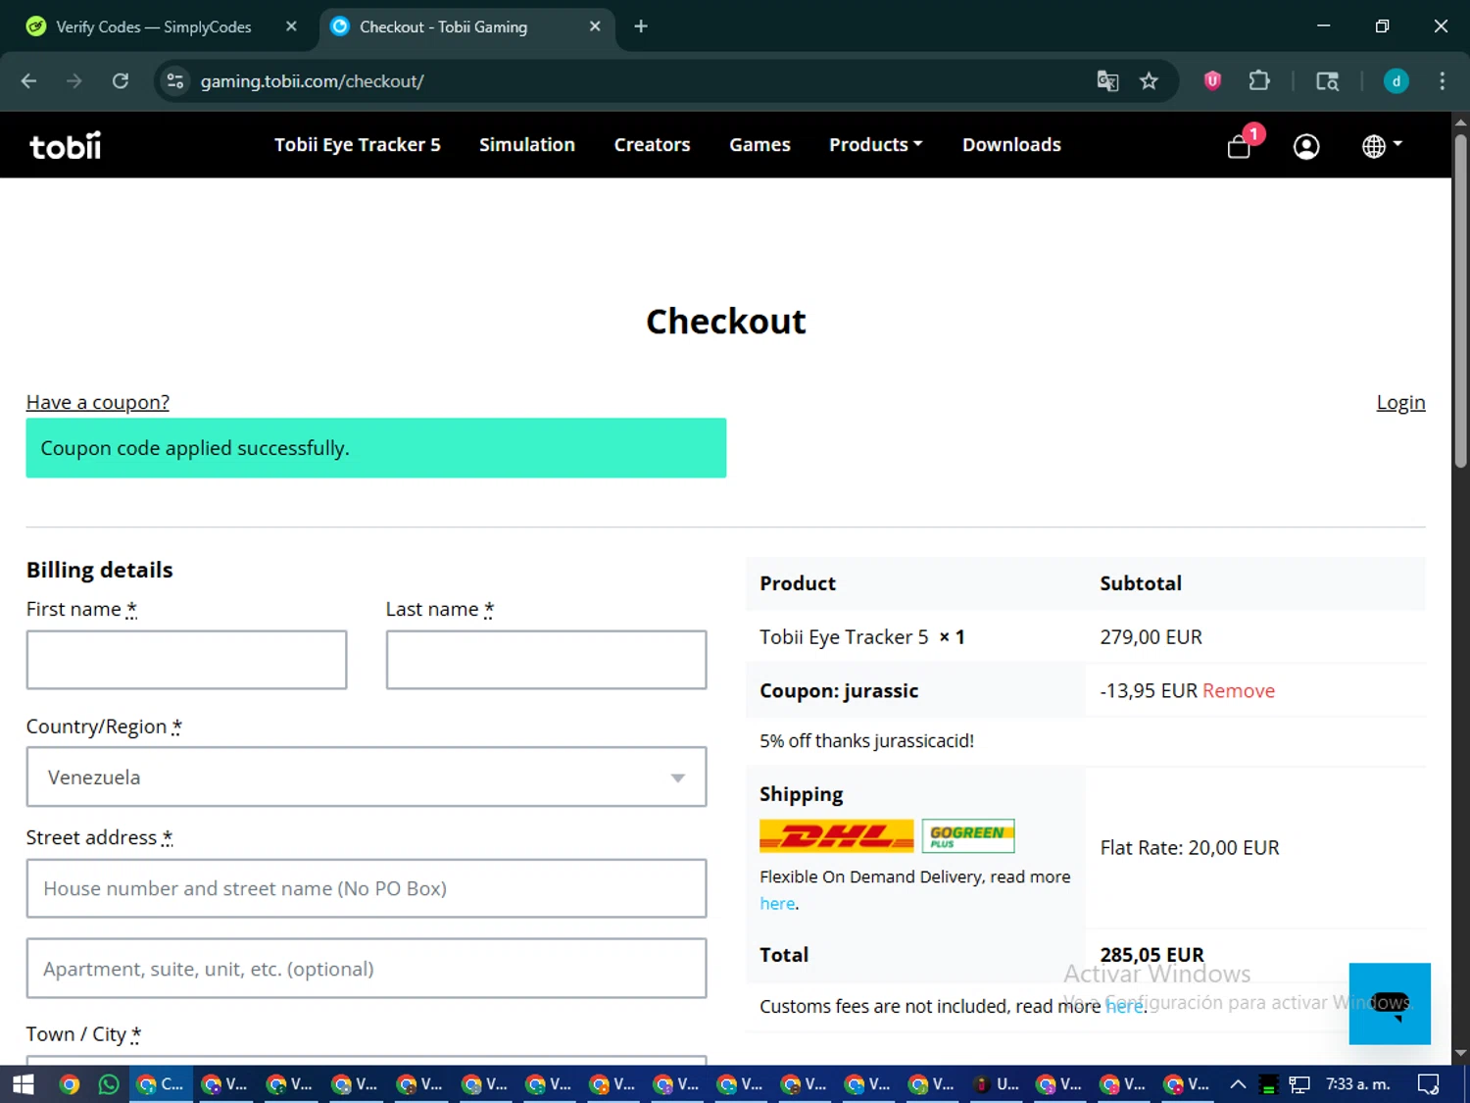Reload the checkout page
The width and height of the screenshot is (1470, 1103).
click(x=121, y=81)
